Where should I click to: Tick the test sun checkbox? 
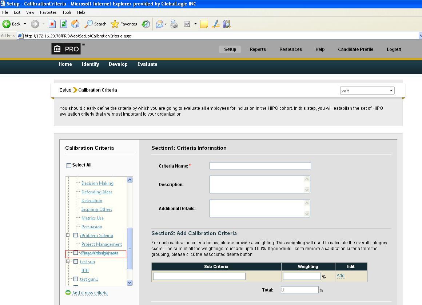[x=76, y=261]
